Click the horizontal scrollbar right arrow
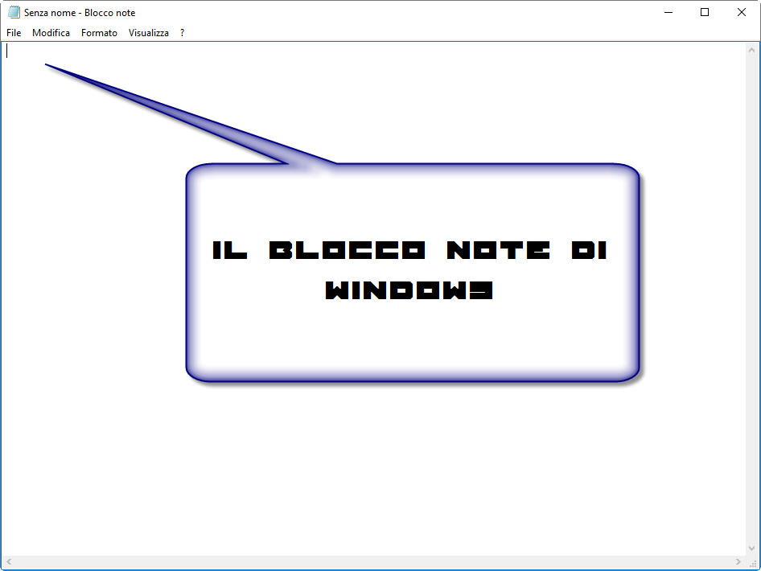The width and height of the screenshot is (761, 571). click(x=738, y=562)
